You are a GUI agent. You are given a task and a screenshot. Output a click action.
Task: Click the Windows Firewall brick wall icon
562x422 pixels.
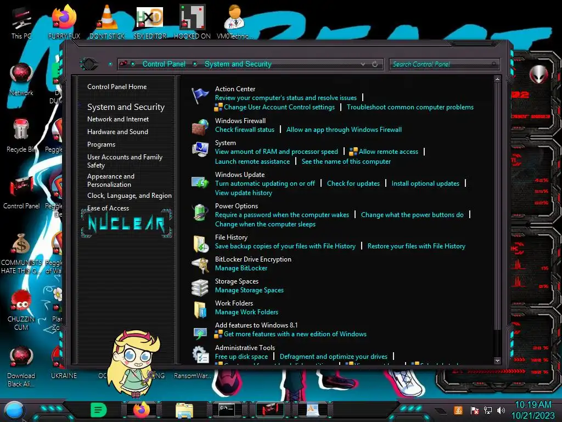(200, 127)
